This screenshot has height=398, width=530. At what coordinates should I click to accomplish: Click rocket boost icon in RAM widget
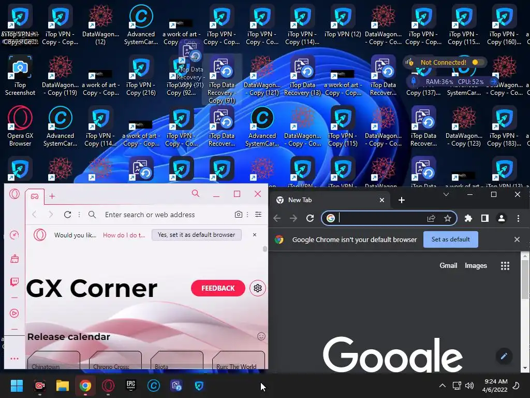(x=413, y=81)
